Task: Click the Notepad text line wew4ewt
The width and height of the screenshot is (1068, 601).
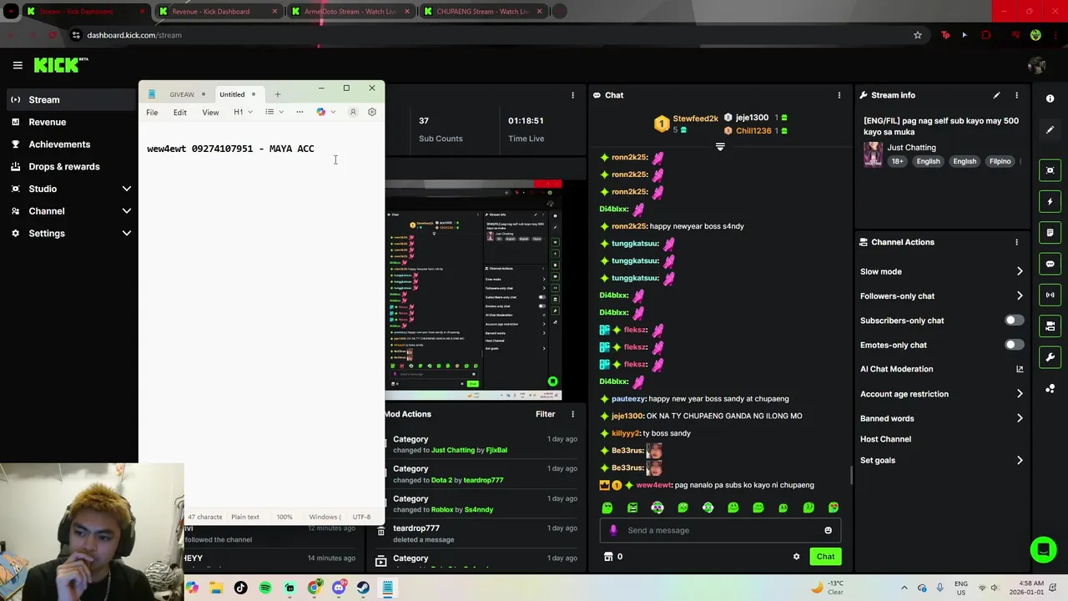Action: tap(230, 149)
